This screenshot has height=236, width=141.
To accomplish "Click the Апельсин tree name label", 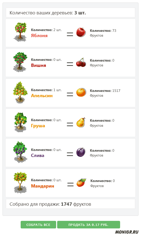I will point(42,96).
